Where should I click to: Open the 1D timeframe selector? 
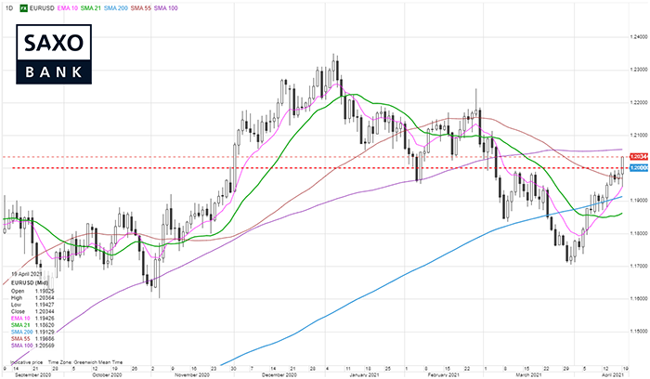(x=9, y=7)
